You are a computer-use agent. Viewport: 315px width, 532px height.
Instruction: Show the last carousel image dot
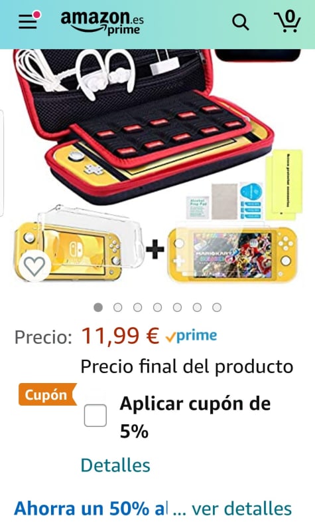pyautogui.click(x=217, y=307)
